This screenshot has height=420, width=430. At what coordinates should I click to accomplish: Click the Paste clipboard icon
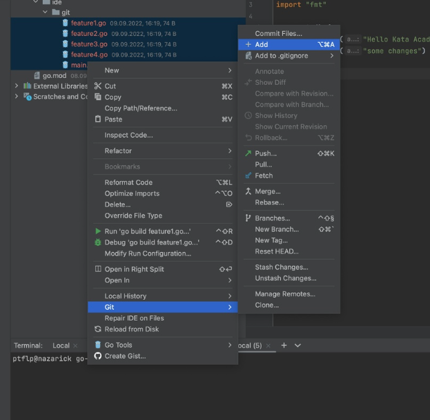[98, 120]
